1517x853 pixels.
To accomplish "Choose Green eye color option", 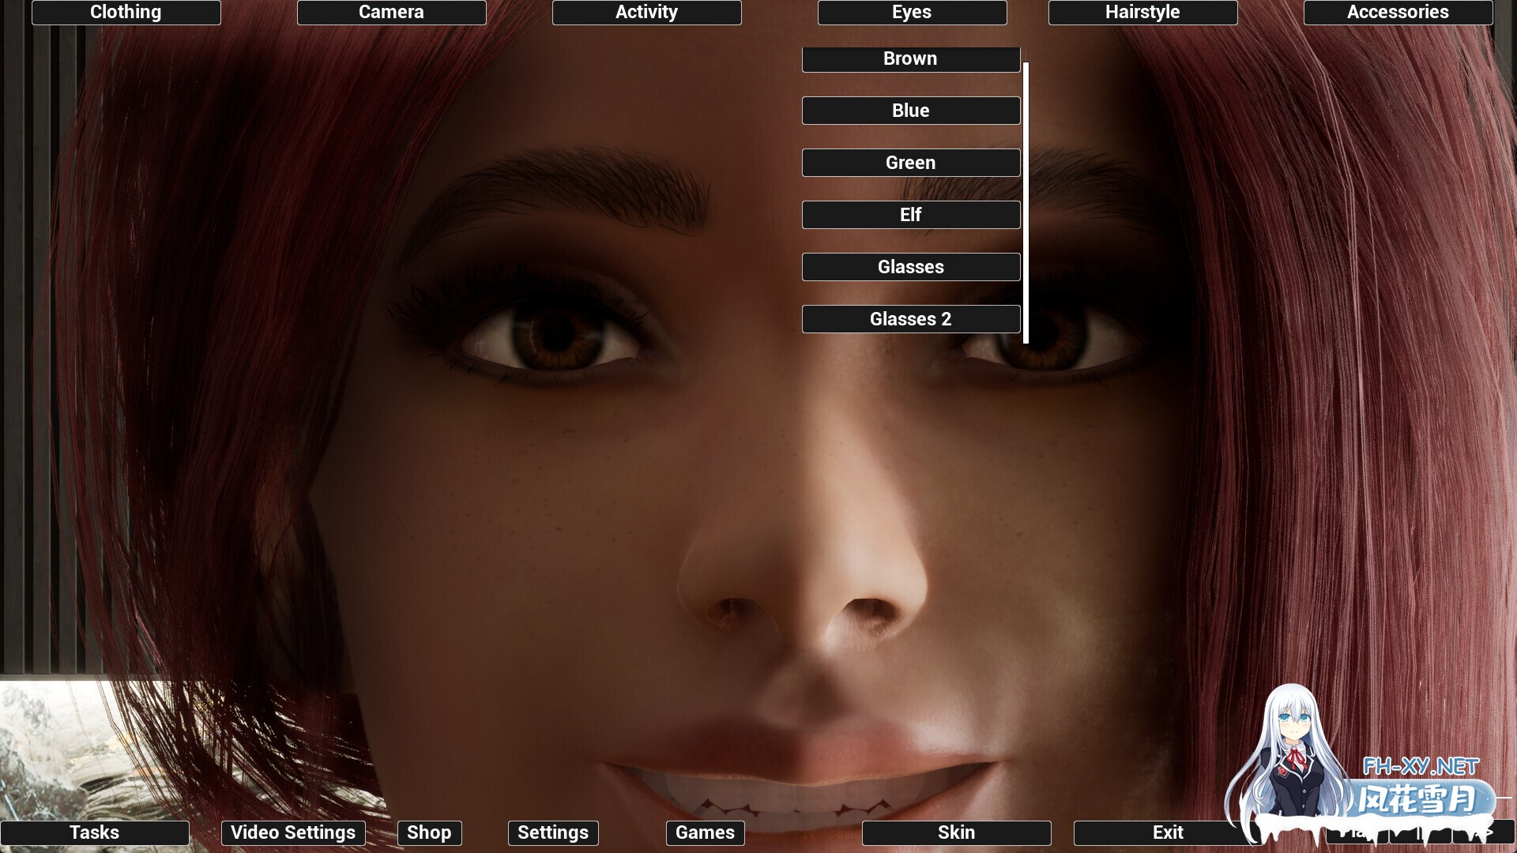I will pyautogui.click(x=909, y=163).
